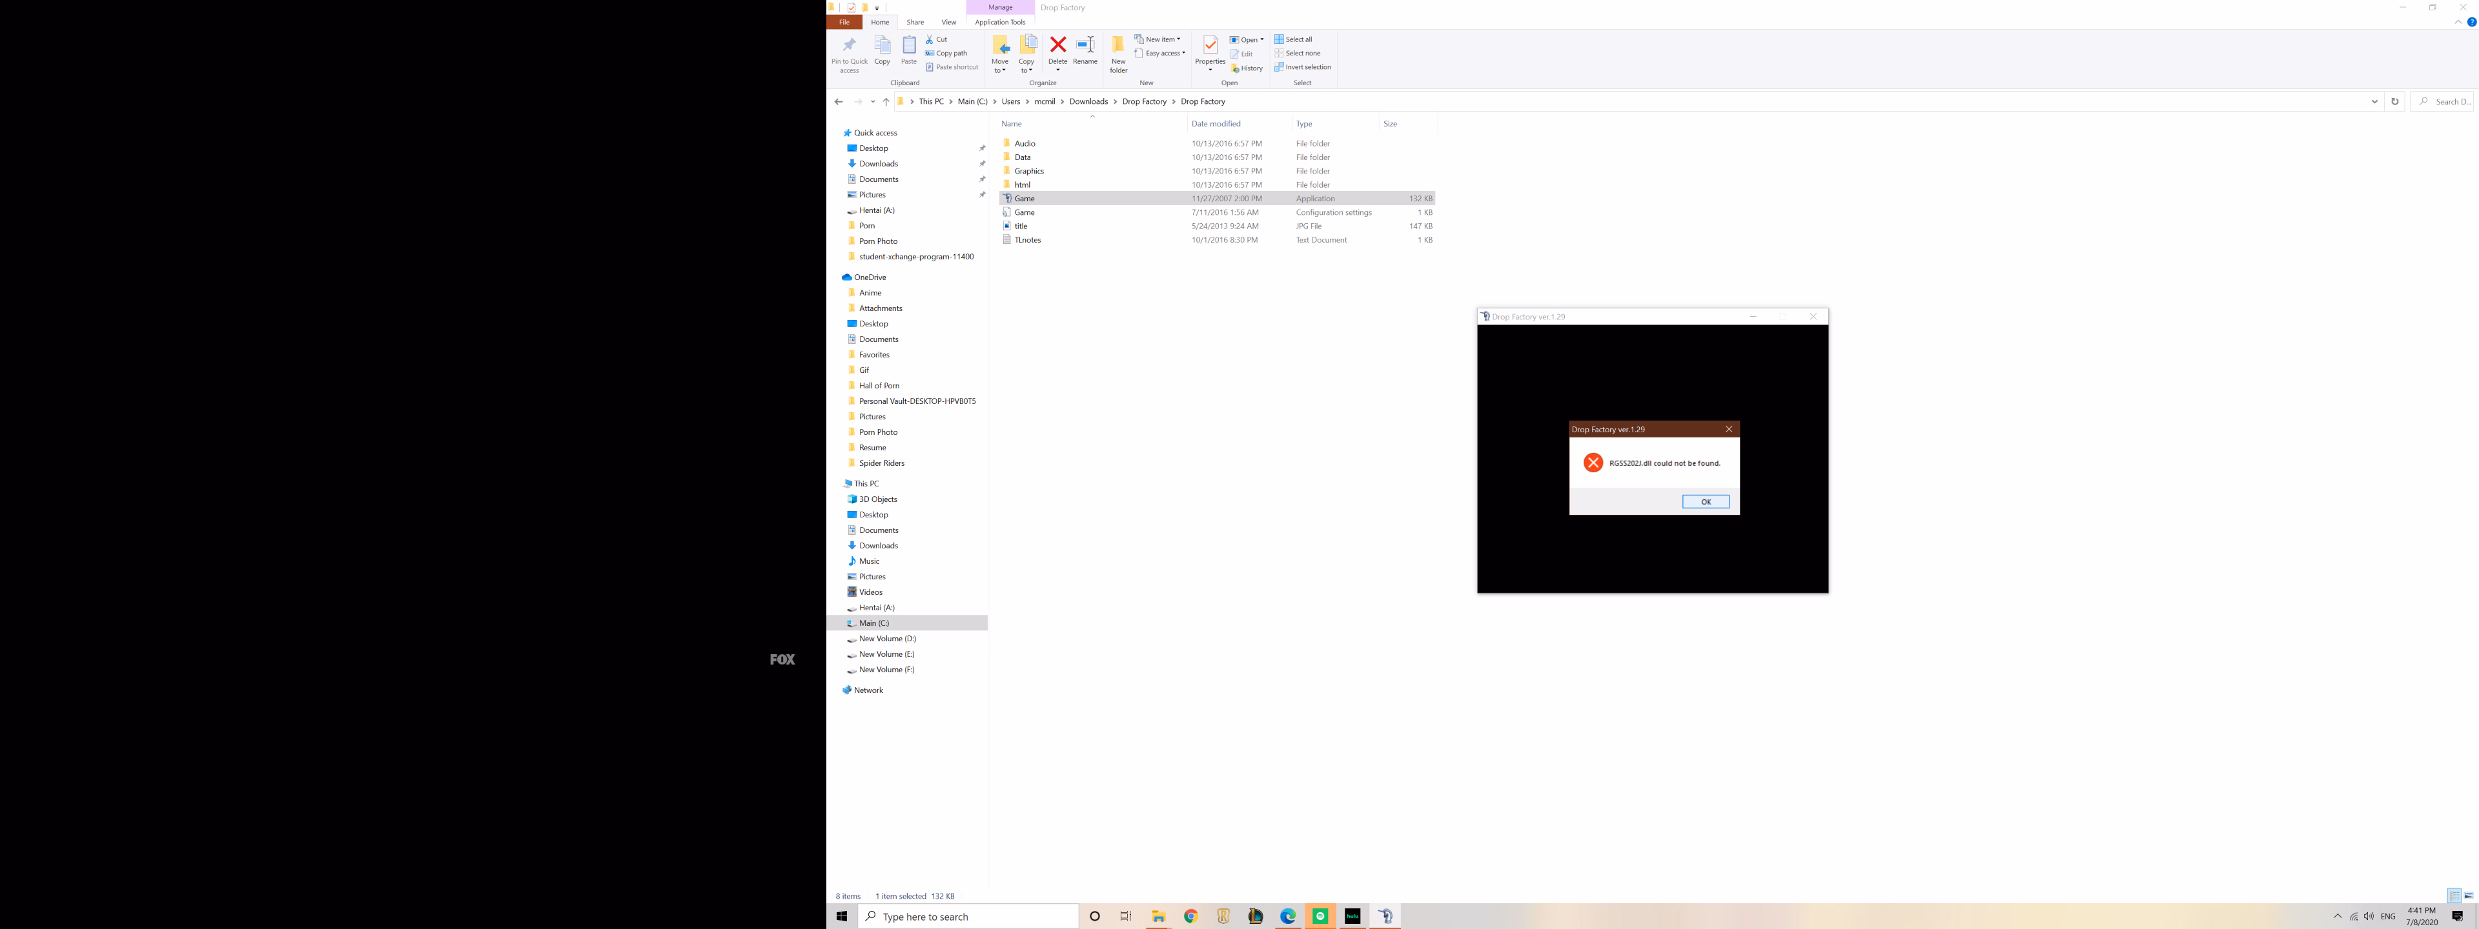Open the Easy access dropdown
Screen dimensions: 2479x929
[x=1159, y=53]
